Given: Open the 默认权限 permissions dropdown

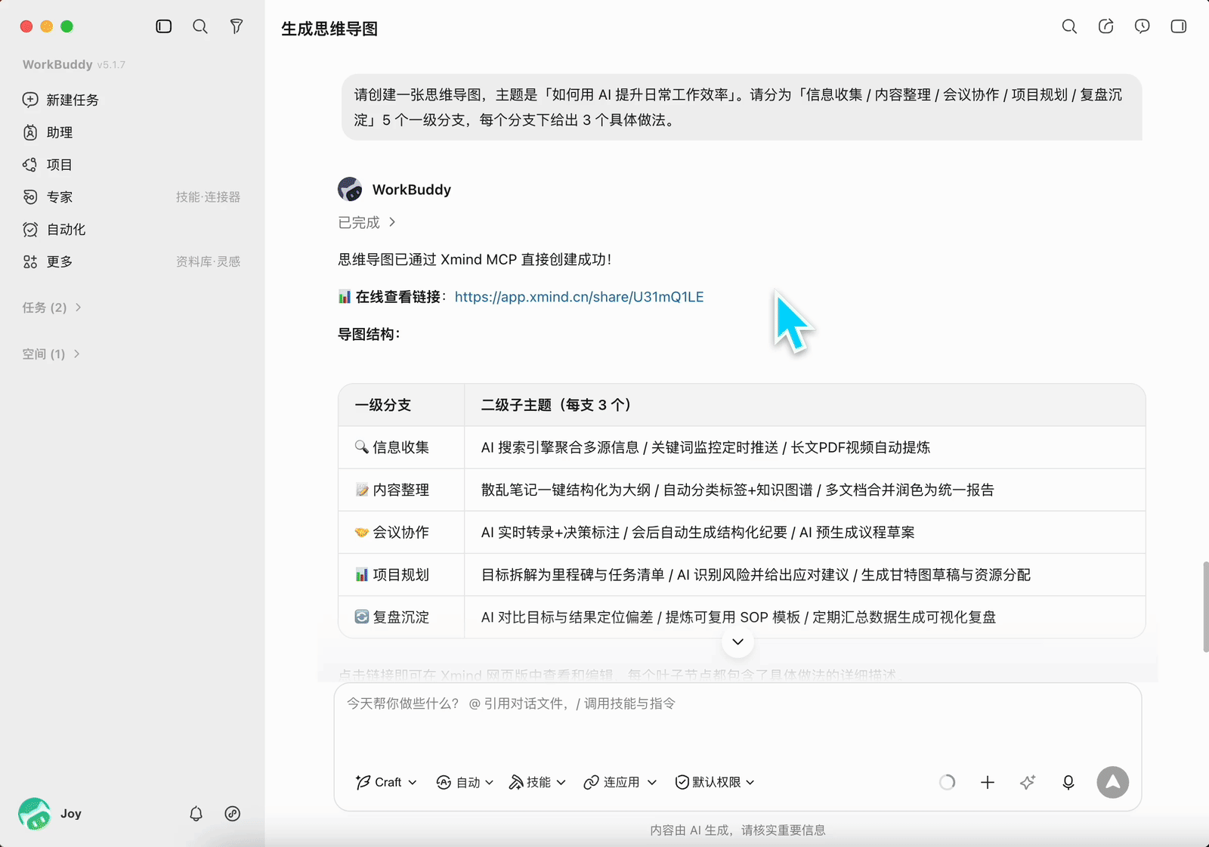Looking at the screenshot, I should pyautogui.click(x=715, y=783).
